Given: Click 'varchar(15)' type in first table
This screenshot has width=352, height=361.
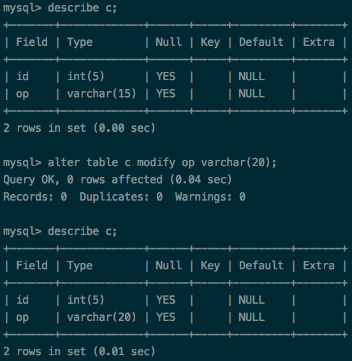Looking at the screenshot, I should (101, 94).
